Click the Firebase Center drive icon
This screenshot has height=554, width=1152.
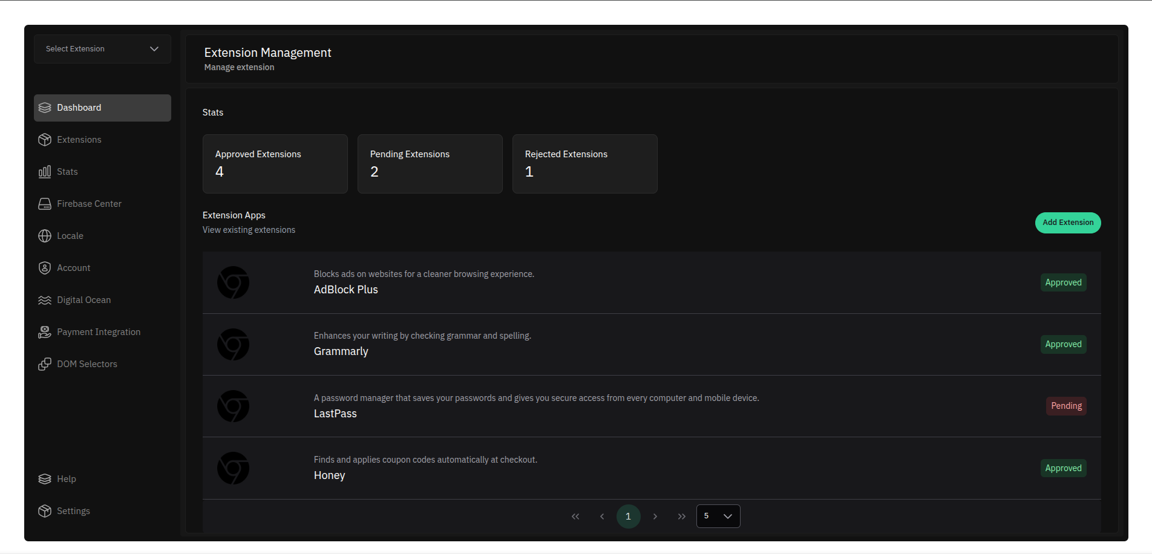coord(45,204)
